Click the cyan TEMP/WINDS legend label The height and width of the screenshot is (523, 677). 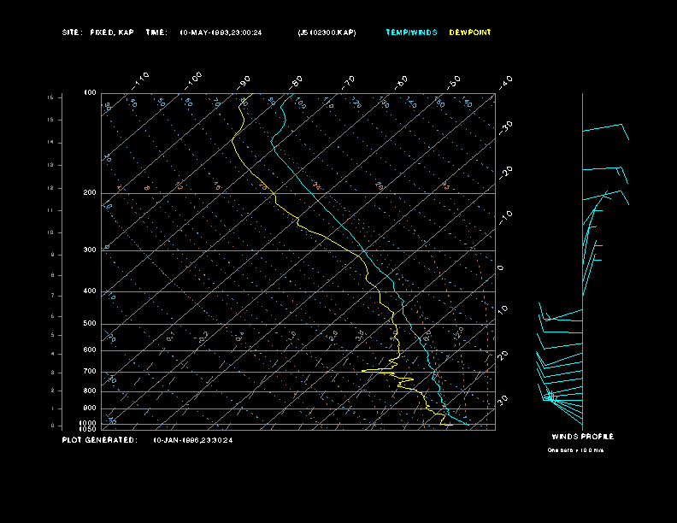tap(410, 32)
